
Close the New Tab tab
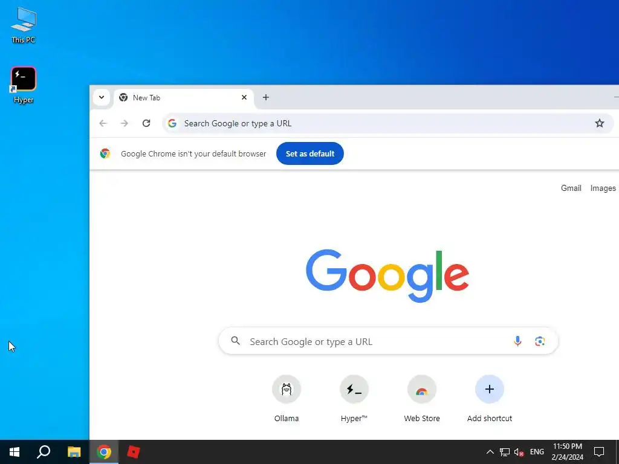(x=244, y=97)
